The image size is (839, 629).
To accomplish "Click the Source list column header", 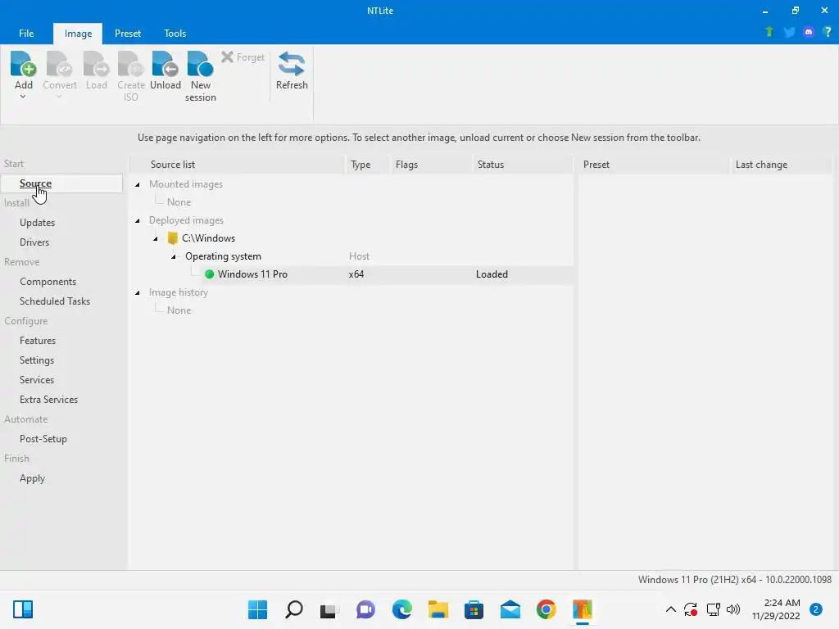I will pyautogui.click(x=238, y=165).
